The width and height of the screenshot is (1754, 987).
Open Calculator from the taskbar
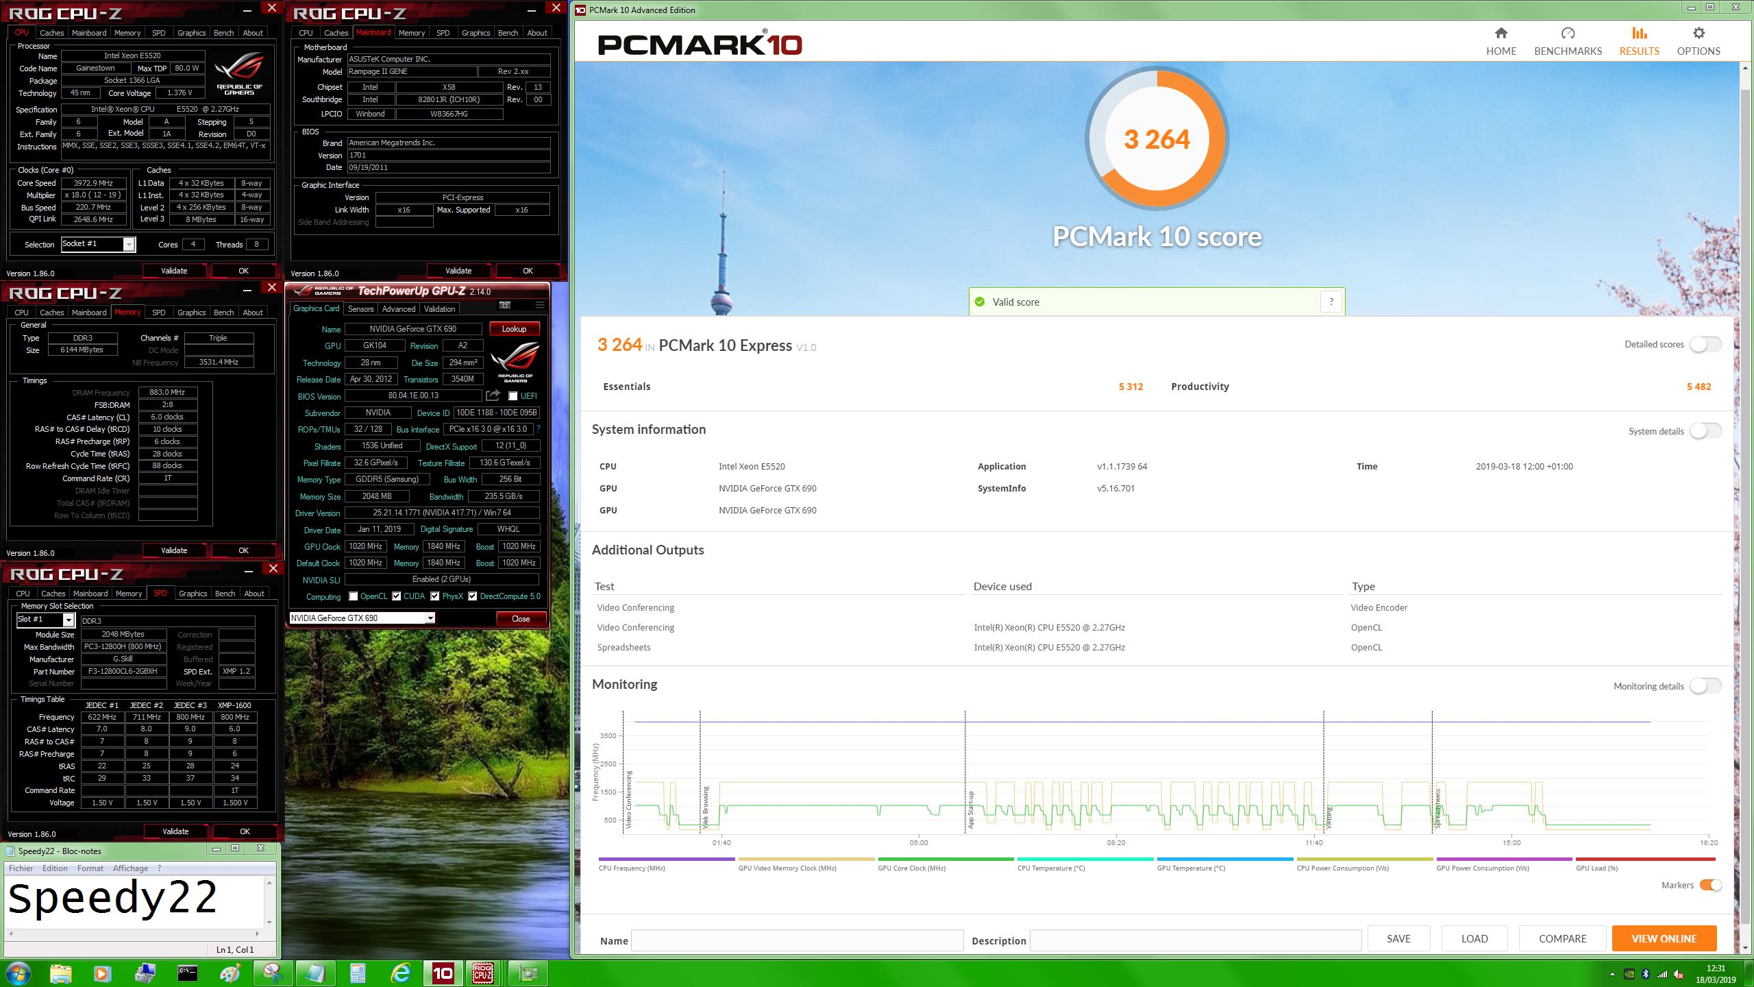click(x=358, y=973)
